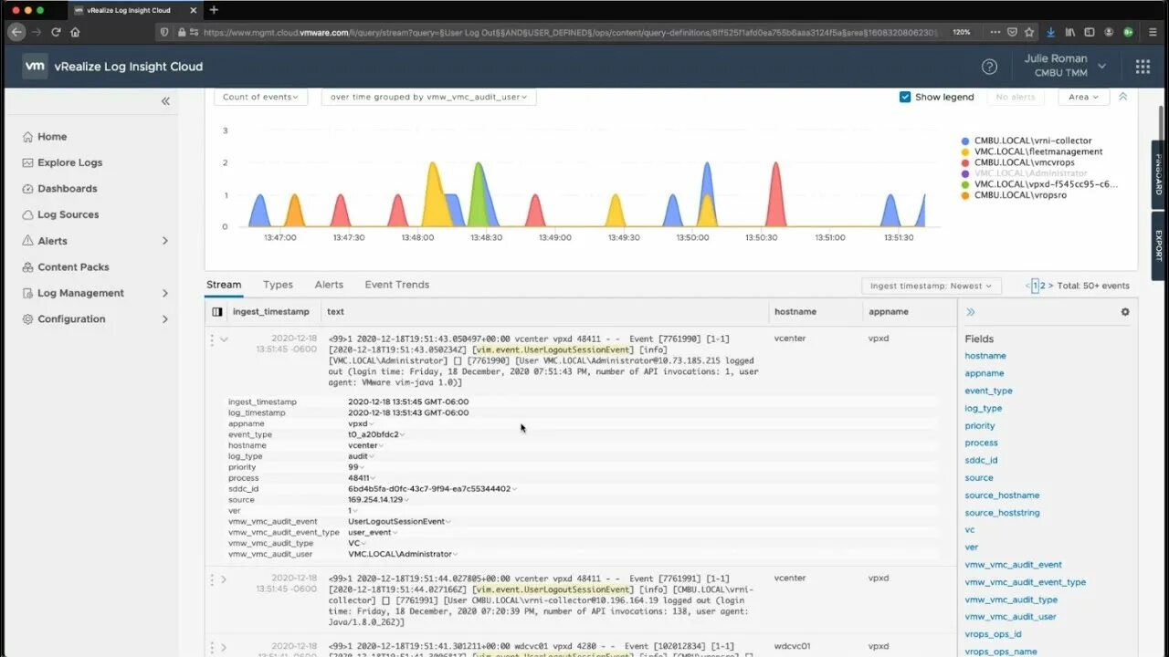Click the Log Management icon

28,293
